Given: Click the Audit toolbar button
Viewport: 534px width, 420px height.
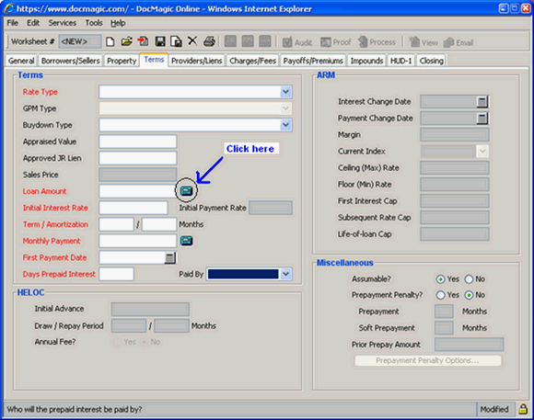Looking at the screenshot, I should [297, 42].
